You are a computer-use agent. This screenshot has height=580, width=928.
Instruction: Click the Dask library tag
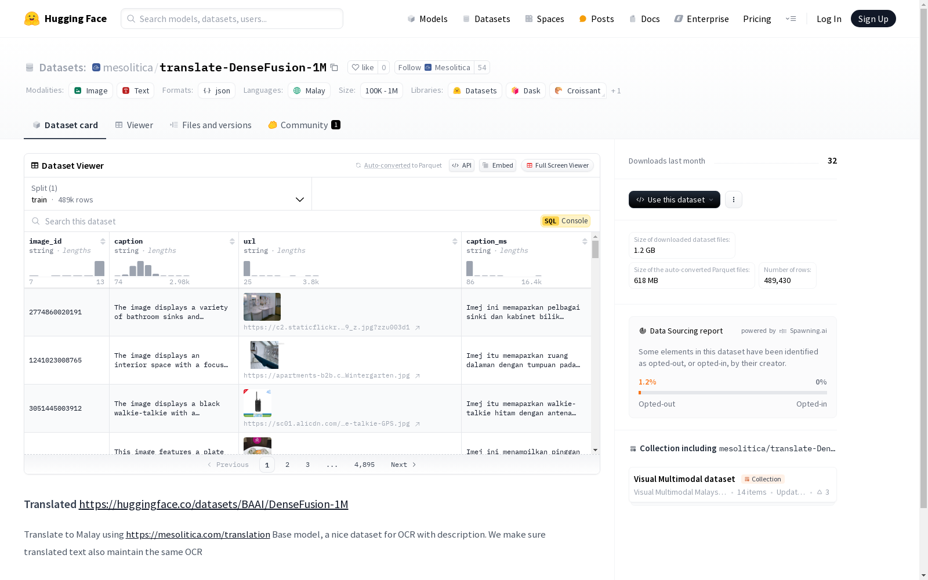tap(526, 90)
